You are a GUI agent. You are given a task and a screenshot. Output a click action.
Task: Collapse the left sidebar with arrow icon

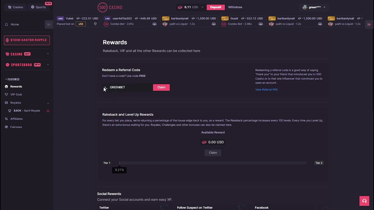(49, 24)
